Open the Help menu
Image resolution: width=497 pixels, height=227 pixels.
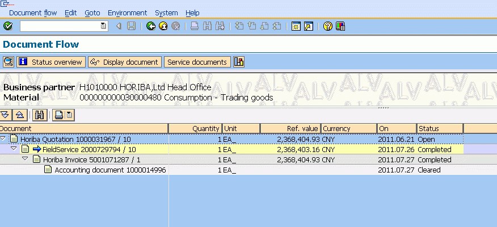192,13
